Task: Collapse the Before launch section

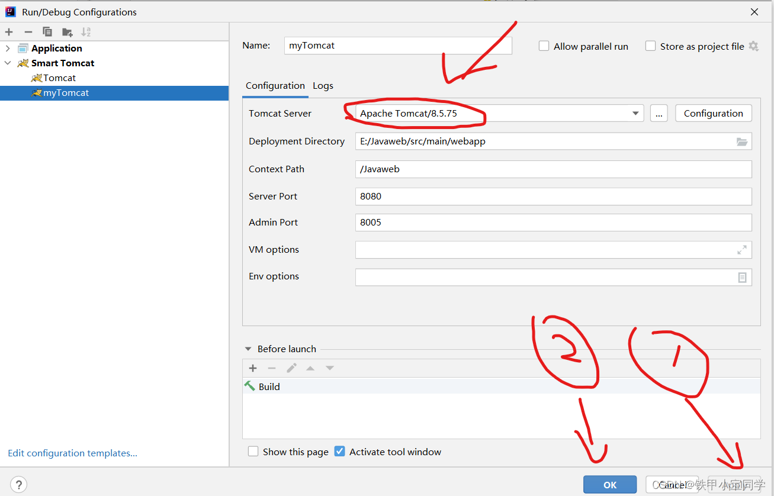Action: pos(247,349)
